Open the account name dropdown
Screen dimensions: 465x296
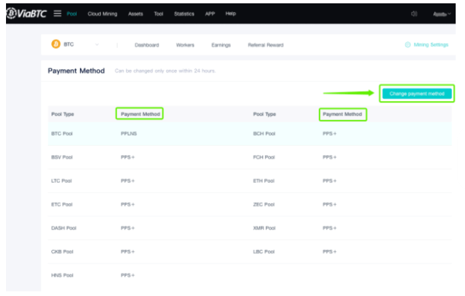pyautogui.click(x=442, y=14)
